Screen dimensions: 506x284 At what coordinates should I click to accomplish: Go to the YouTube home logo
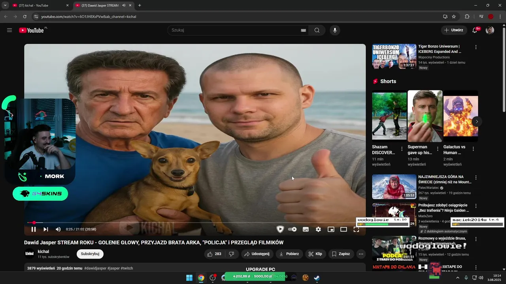point(32,30)
